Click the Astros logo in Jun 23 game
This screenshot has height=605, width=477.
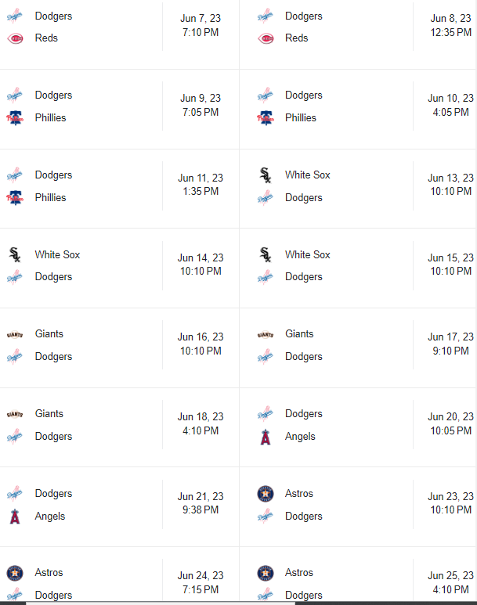tap(266, 494)
